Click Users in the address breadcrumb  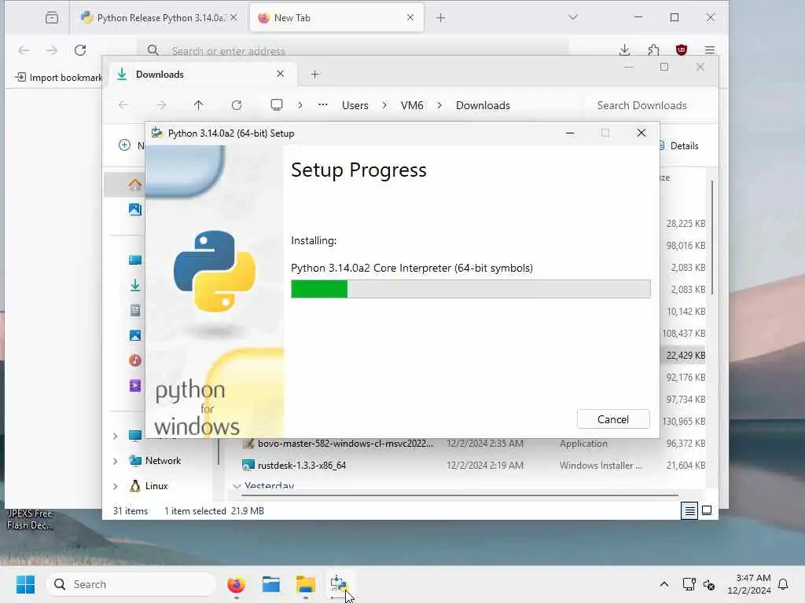[355, 105]
